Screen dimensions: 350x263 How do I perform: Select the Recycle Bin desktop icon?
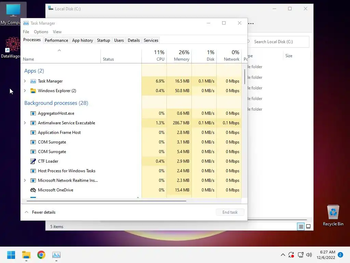coord(333,215)
